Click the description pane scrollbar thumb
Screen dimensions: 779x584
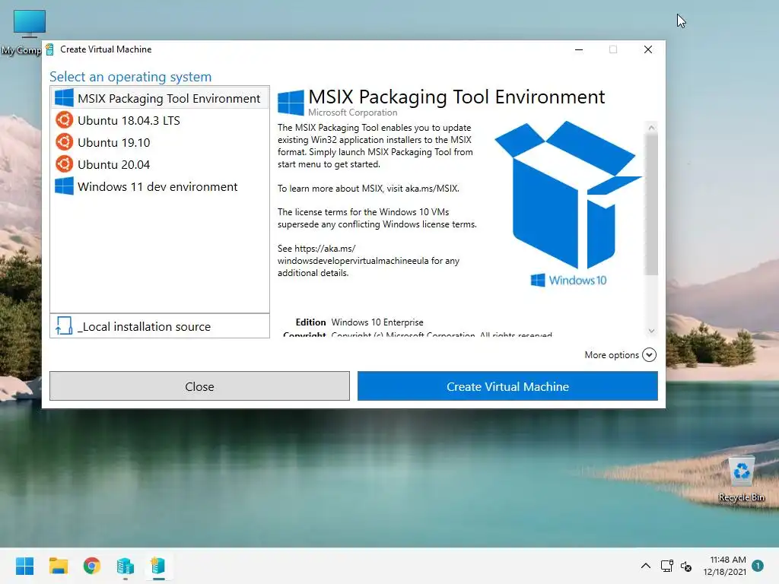pos(651,204)
